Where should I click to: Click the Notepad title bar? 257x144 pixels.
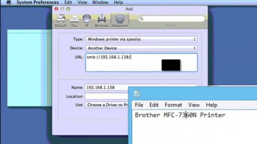[193, 94]
